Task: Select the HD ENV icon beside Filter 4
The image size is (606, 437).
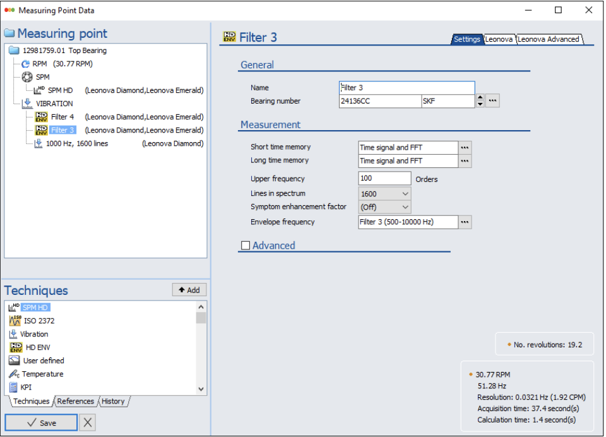Action: (x=41, y=117)
